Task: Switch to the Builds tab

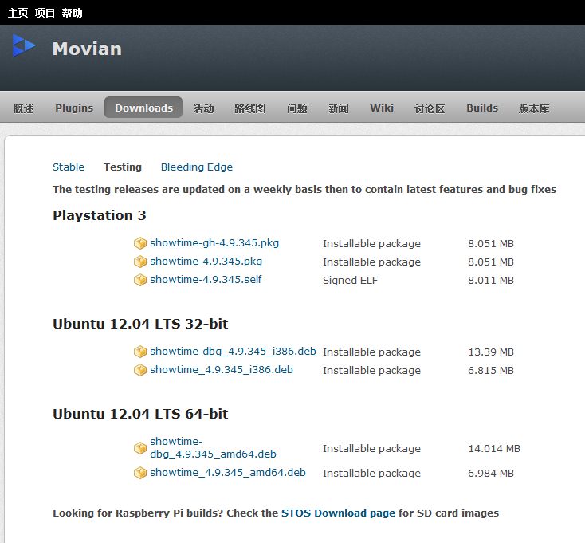Action: tap(482, 108)
